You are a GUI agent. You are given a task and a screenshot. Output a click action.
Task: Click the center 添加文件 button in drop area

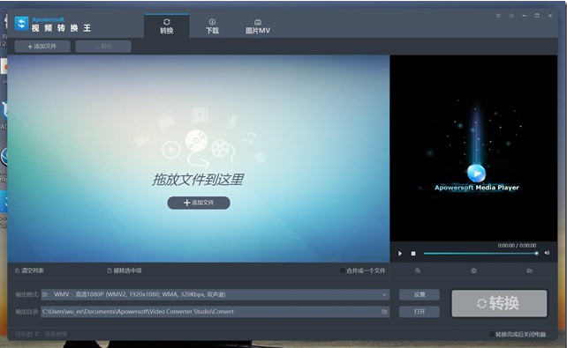coord(199,203)
